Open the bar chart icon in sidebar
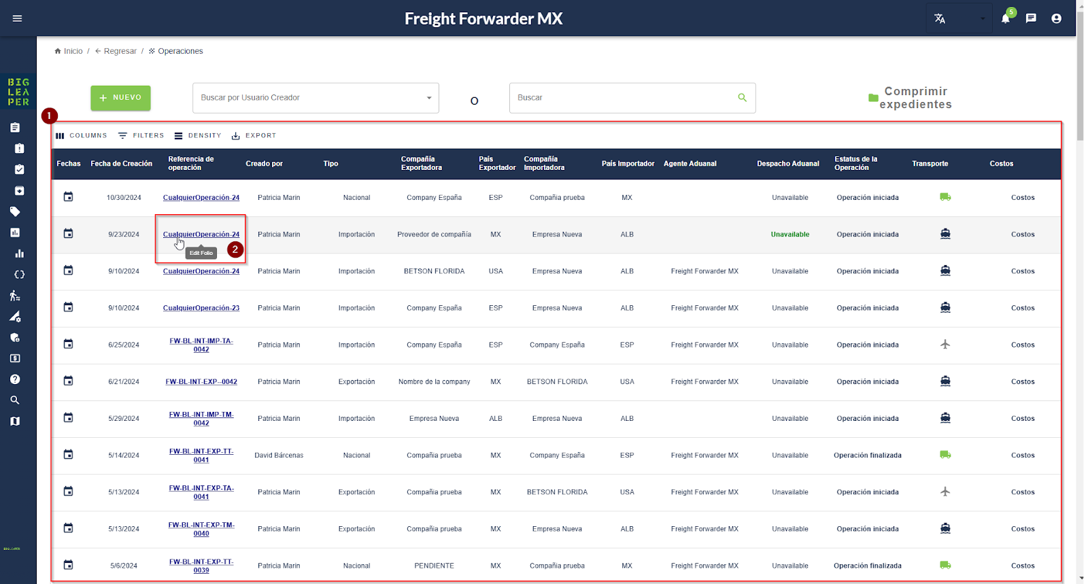The width and height of the screenshot is (1088, 584). [x=19, y=254]
